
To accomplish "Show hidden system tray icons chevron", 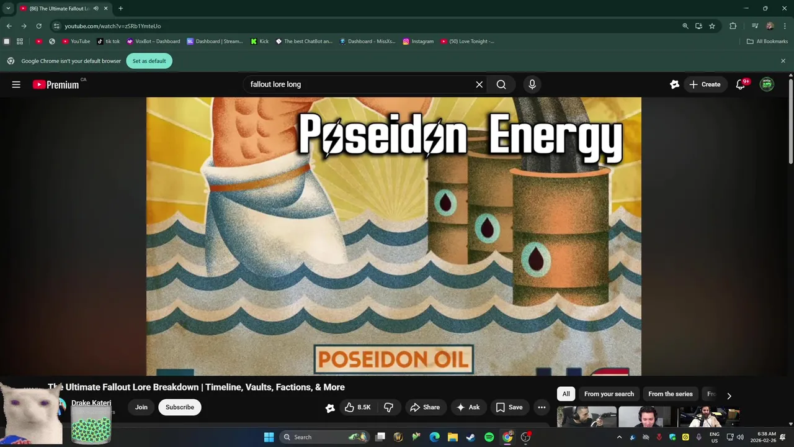I will (619, 437).
